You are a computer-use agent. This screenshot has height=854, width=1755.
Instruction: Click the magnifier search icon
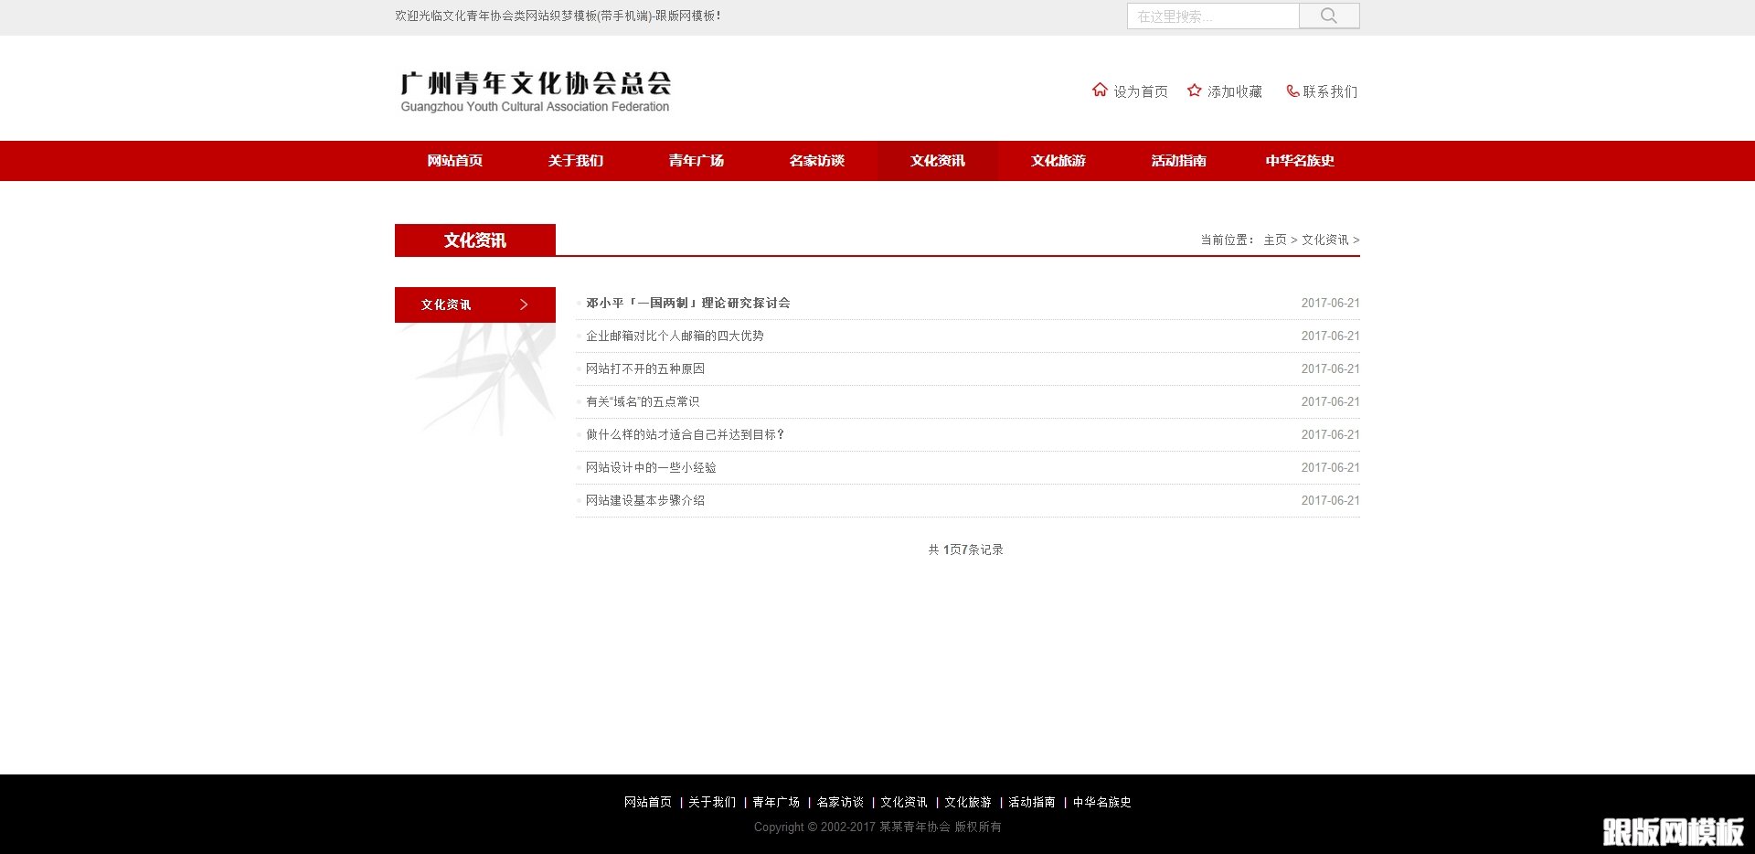(1327, 15)
